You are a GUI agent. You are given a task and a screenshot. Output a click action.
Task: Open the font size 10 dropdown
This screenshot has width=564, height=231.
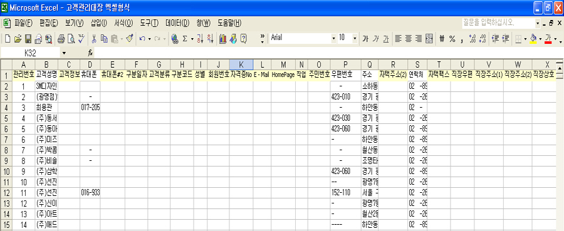point(355,38)
